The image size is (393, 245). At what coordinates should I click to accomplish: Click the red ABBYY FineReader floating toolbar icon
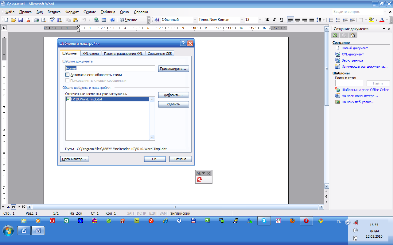coord(199,179)
